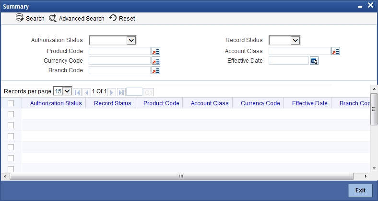The width and height of the screenshot is (378, 201).
Task: Focus the Account Class input field
Action: pyautogui.click(x=300, y=51)
